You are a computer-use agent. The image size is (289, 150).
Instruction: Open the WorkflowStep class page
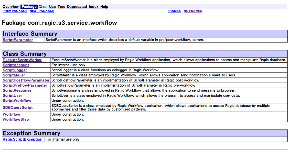16,119
